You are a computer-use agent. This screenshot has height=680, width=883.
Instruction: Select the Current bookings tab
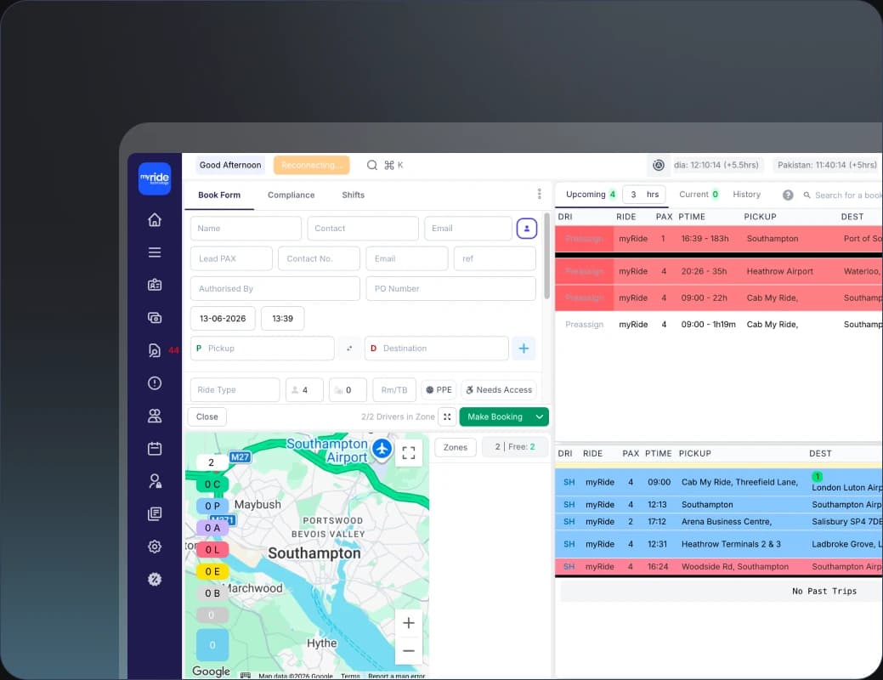[699, 195]
